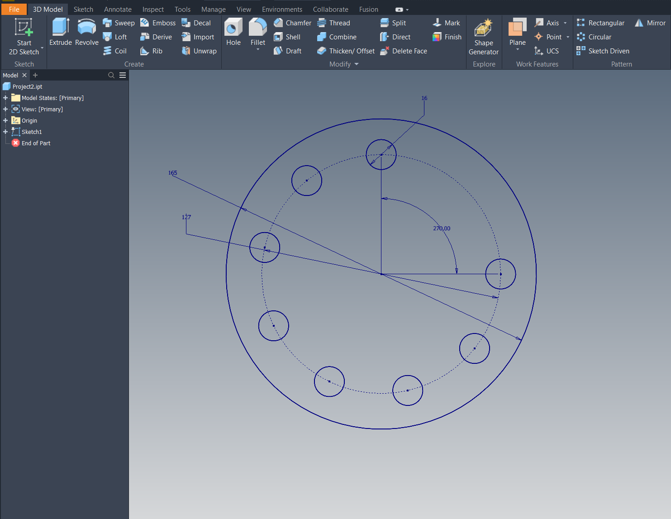Select Thicken/ Offset tool
This screenshot has width=671, height=519.
click(x=346, y=51)
